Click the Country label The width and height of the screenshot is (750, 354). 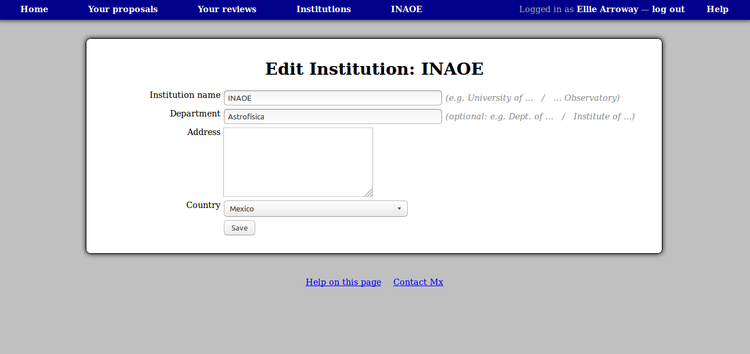tap(203, 205)
